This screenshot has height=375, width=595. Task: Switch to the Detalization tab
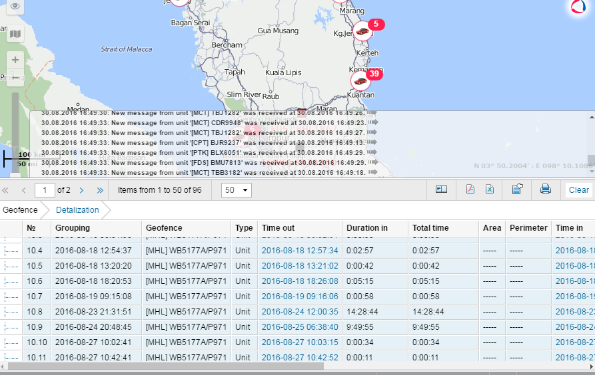(x=77, y=210)
